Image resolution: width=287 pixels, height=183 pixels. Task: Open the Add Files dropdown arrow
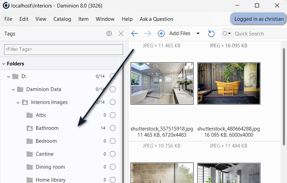point(198,33)
